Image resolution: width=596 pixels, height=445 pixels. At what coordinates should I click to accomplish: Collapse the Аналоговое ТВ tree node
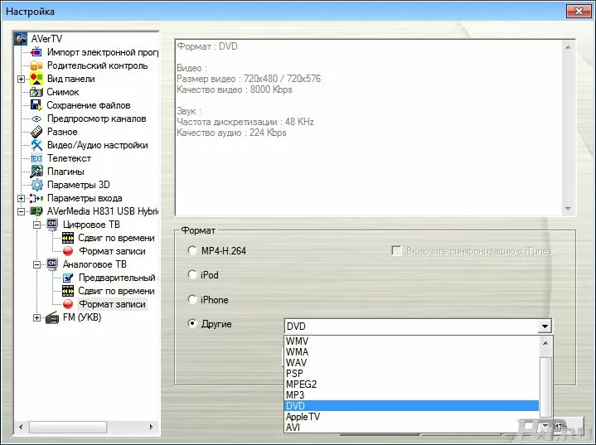coord(36,264)
